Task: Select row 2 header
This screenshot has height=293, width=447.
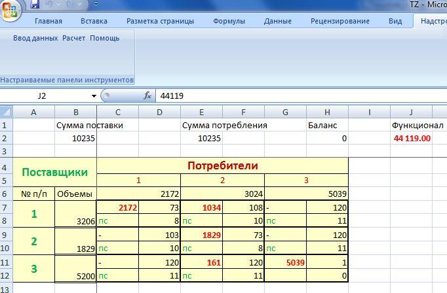Action: [7, 138]
